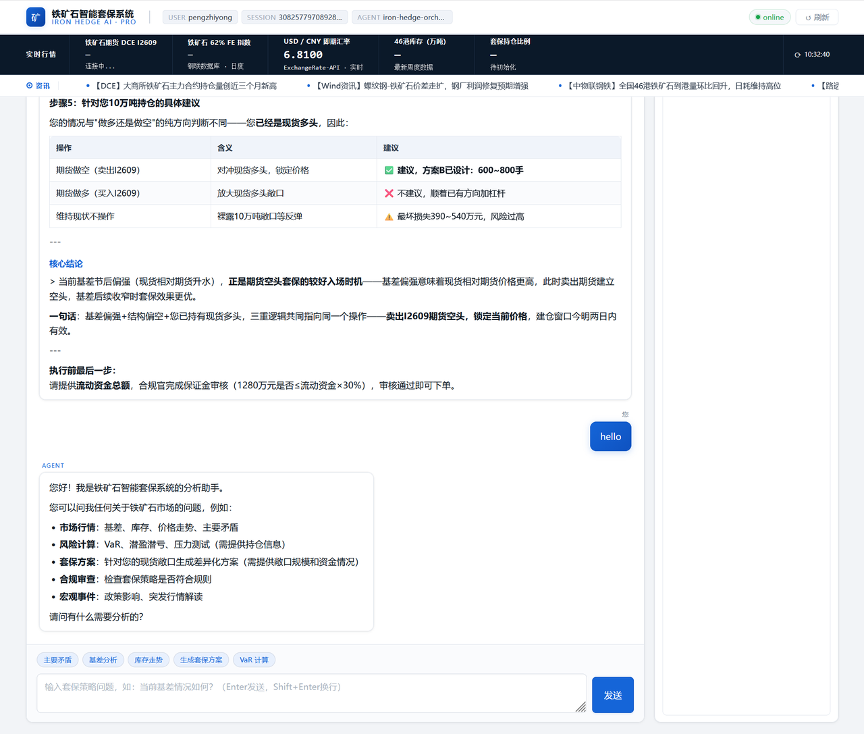Screen dimensions: 864x734
Task: Click the USD/CNY rate 6.8100
Action: (303, 55)
